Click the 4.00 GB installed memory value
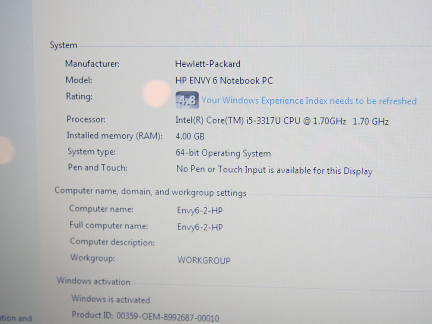Viewport: 432px width, 324px height. (x=190, y=137)
